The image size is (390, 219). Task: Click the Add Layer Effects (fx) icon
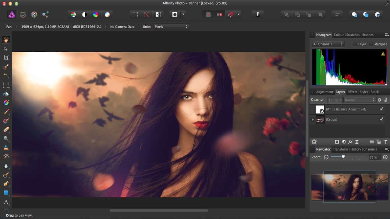point(351,141)
